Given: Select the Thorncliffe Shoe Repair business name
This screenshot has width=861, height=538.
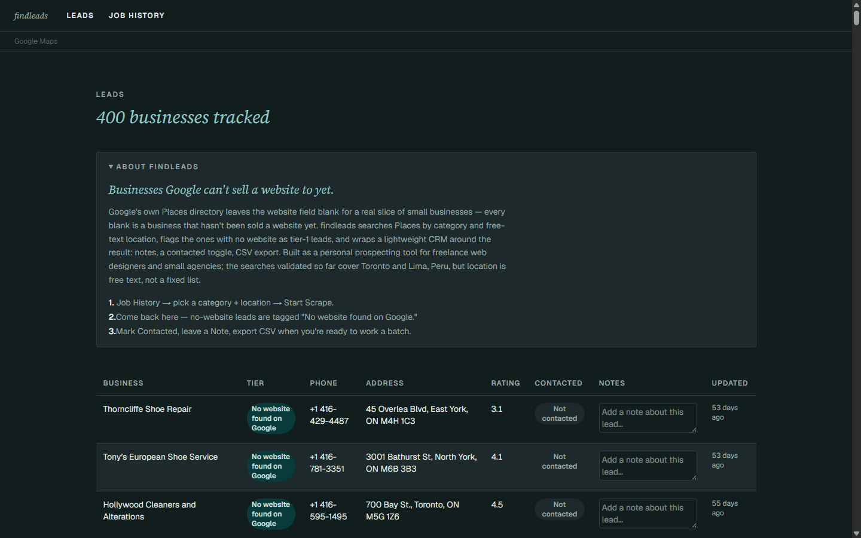Looking at the screenshot, I should point(147,409).
